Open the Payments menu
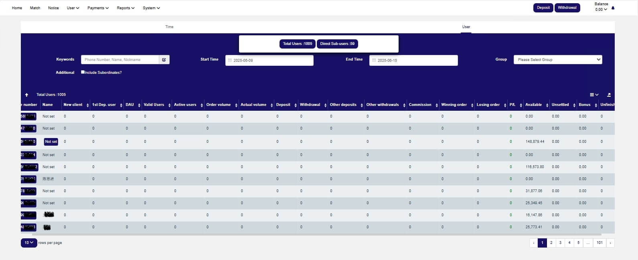 (x=98, y=8)
